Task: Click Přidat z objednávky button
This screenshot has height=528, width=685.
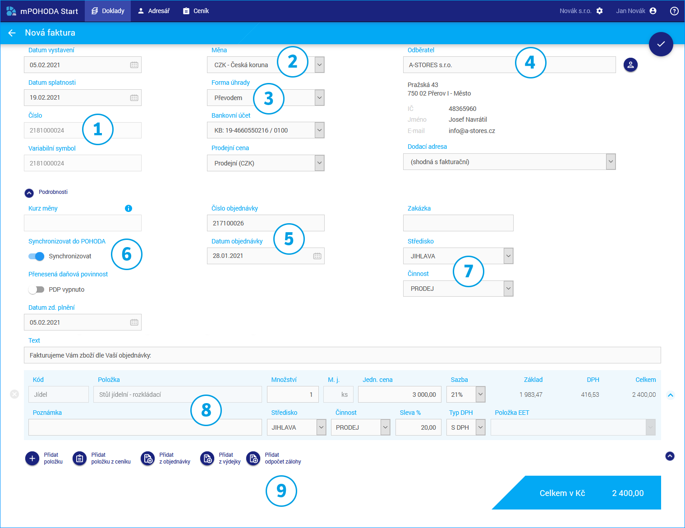Action: (x=148, y=459)
